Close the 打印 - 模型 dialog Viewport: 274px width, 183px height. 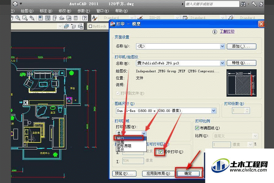tap(261, 24)
